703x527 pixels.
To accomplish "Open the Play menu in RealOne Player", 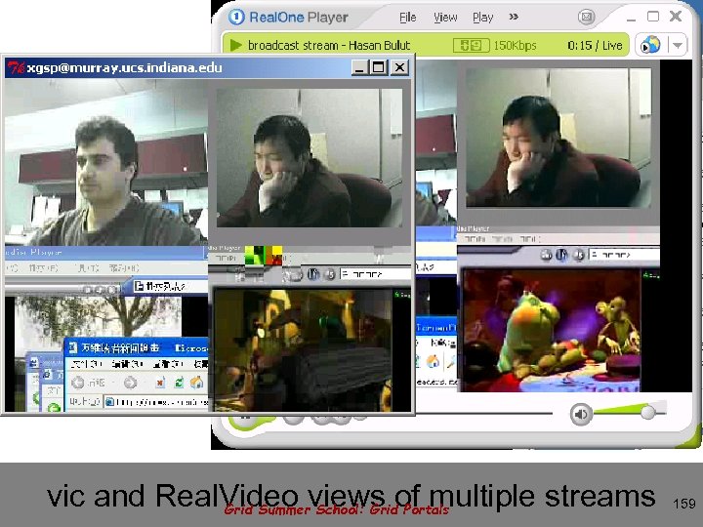I will [x=483, y=18].
